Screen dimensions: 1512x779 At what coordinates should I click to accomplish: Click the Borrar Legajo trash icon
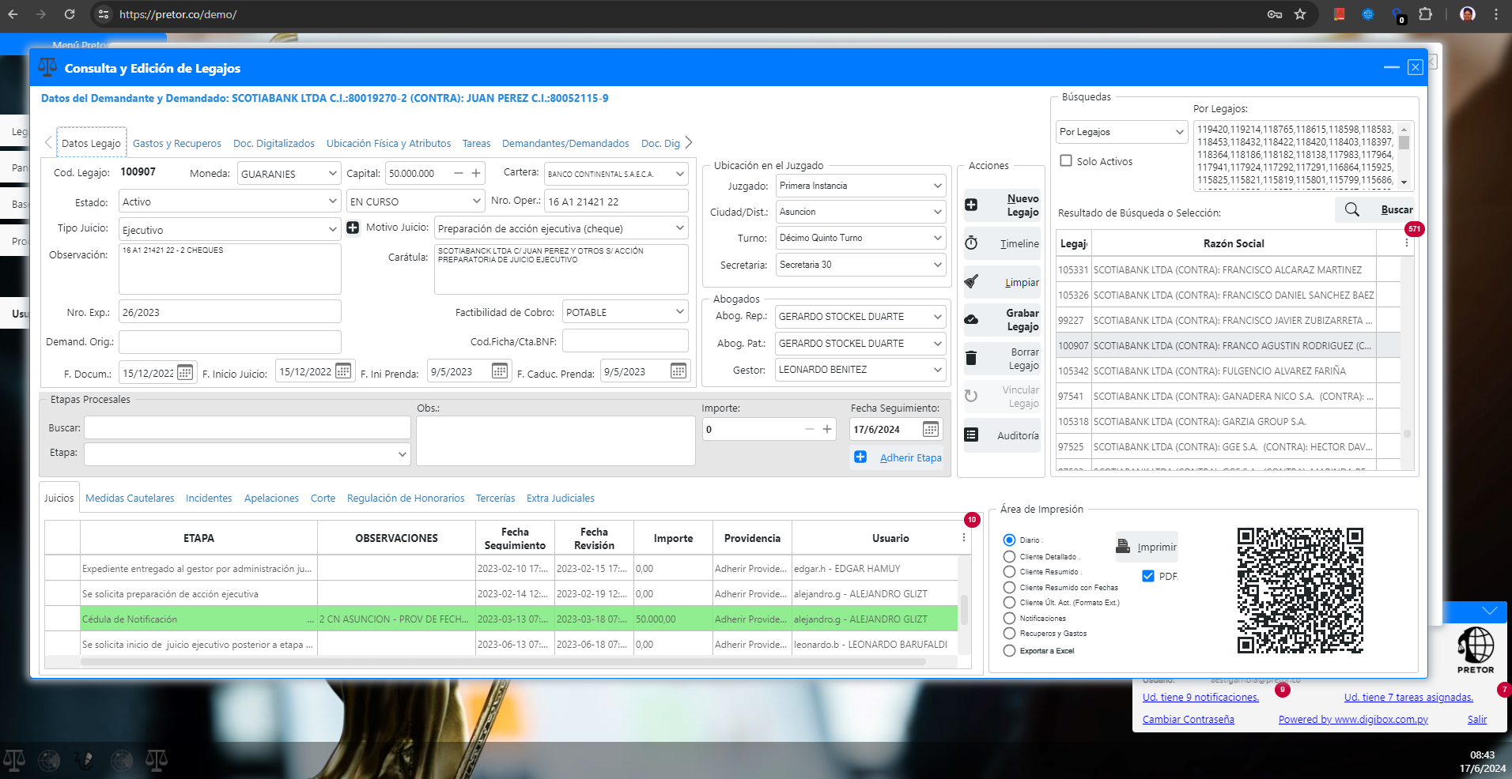pos(971,359)
